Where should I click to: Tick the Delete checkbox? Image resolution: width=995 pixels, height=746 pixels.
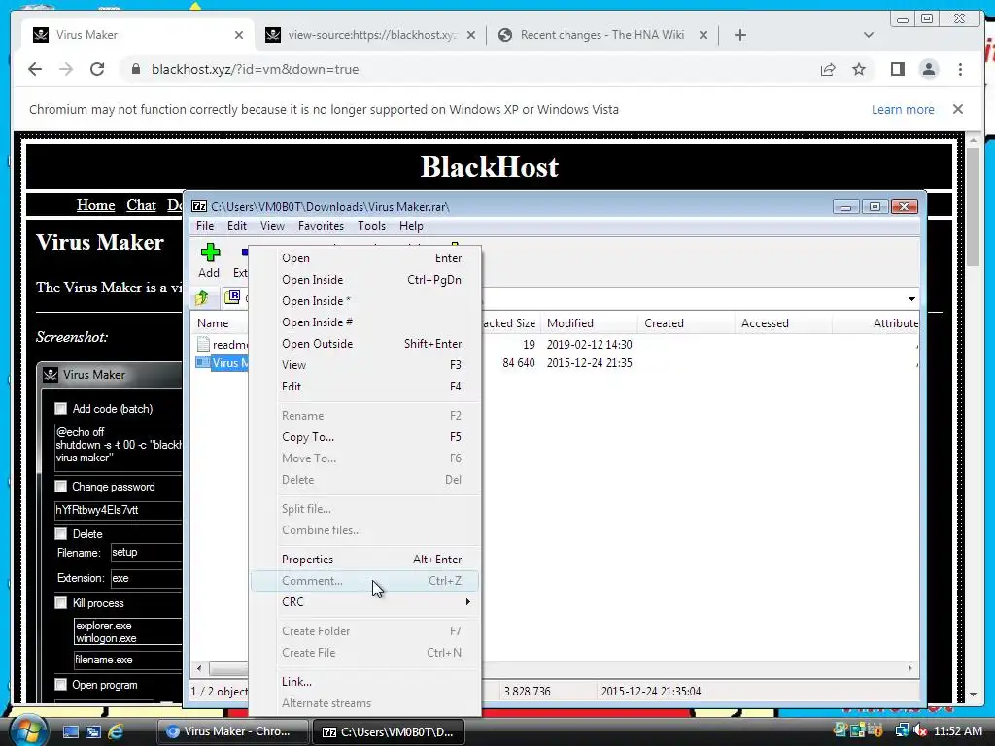61,534
